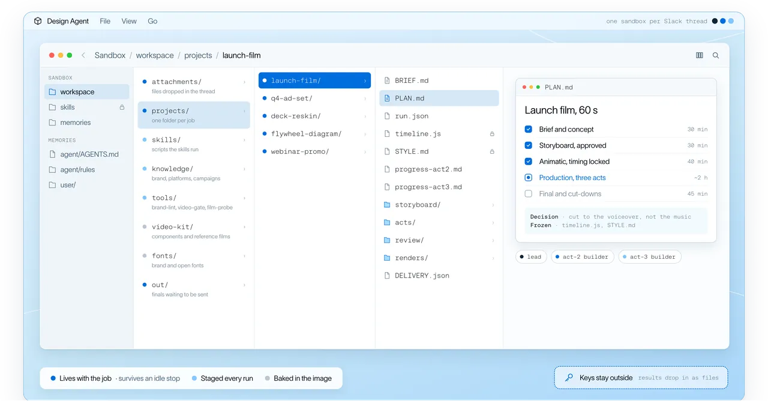
Task: Open the File menu
Action: click(x=105, y=21)
